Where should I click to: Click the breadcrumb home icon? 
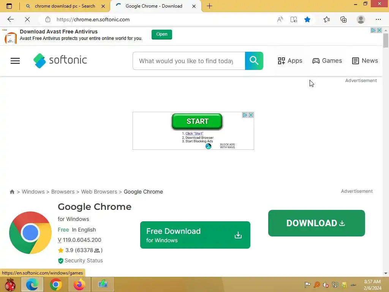coord(12,192)
